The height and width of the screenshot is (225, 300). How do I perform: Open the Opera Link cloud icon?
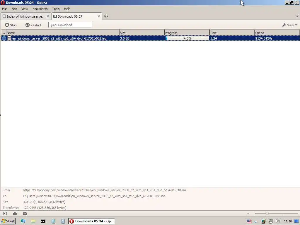point(15,214)
